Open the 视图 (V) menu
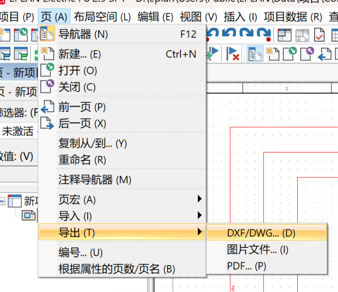This screenshot has width=338, height=292. (x=198, y=16)
